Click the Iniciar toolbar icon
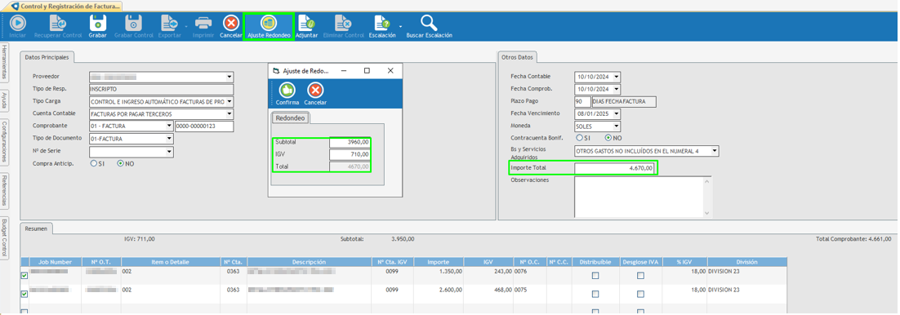The height and width of the screenshot is (315, 900). pyautogui.click(x=18, y=23)
